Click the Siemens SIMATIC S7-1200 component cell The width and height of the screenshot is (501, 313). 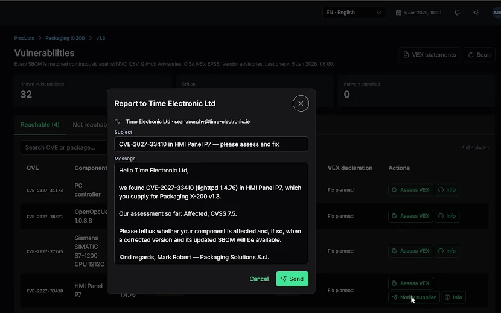click(x=89, y=251)
